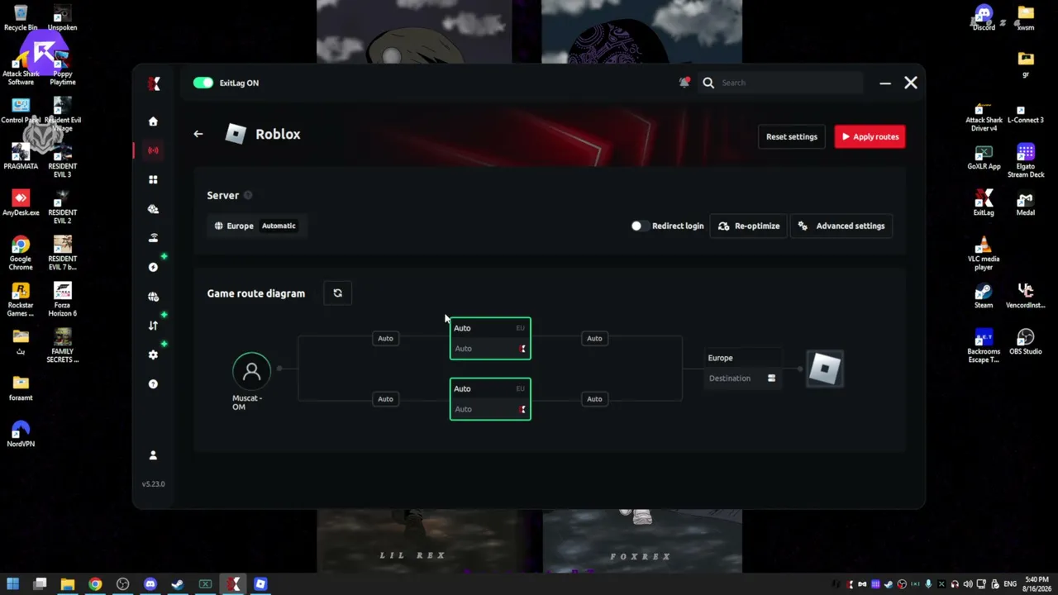The image size is (1058, 595).
Task: Select the OBS Studio desktop shortcut
Action: point(1026,341)
